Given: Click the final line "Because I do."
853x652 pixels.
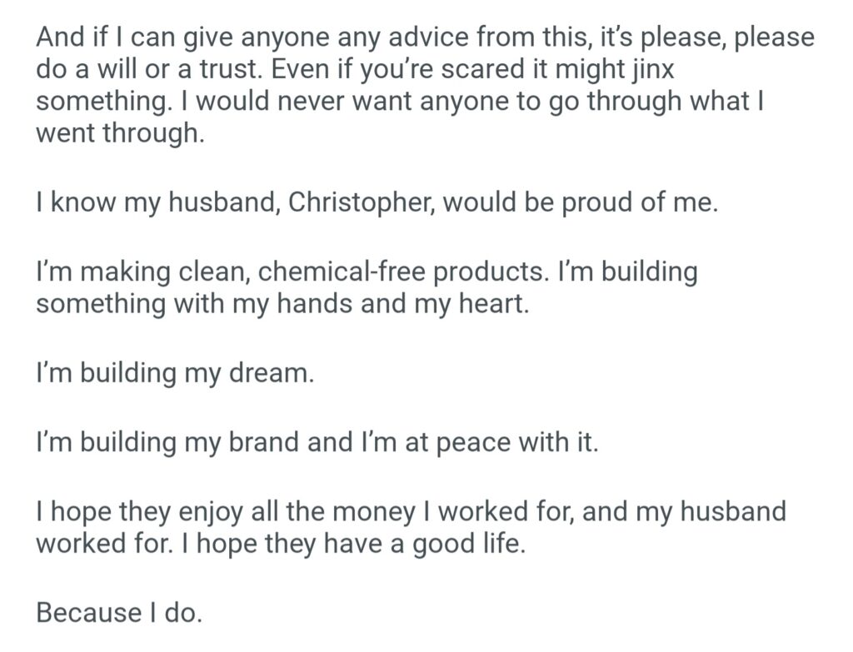Looking at the screenshot, I should coord(119,613).
